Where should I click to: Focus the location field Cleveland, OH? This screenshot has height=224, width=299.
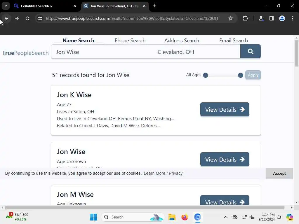(x=197, y=52)
